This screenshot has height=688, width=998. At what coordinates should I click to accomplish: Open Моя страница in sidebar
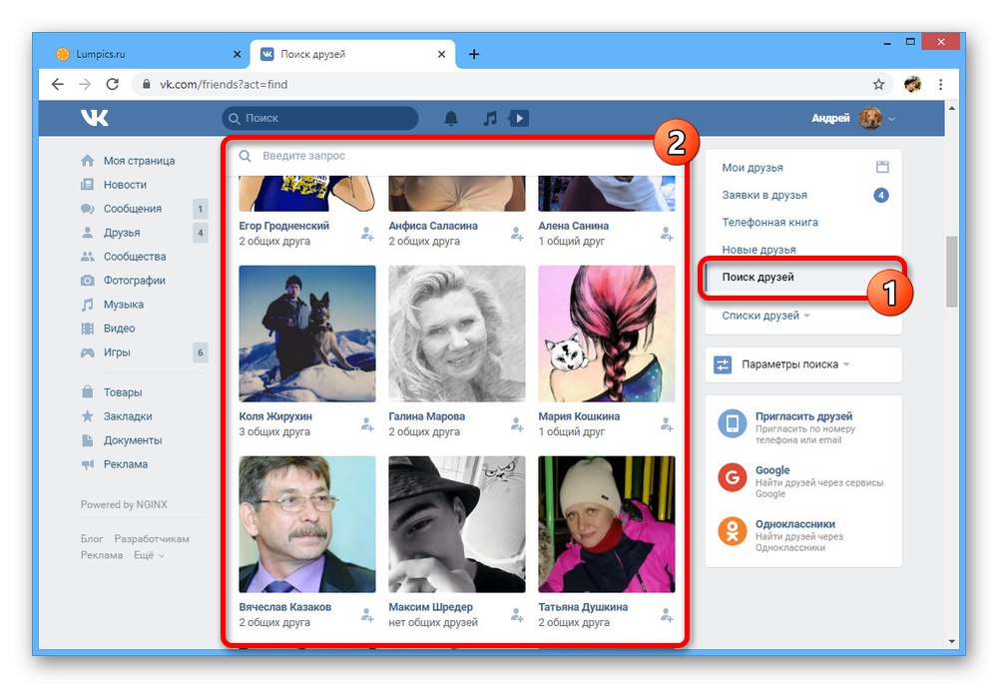pyautogui.click(x=140, y=161)
